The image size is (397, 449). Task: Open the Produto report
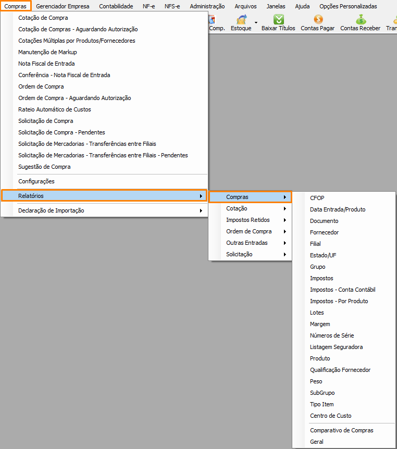[344, 358]
